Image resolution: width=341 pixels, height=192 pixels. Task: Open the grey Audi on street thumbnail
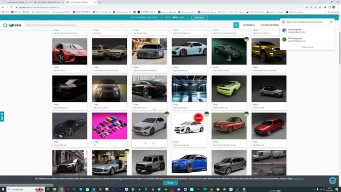149,51
